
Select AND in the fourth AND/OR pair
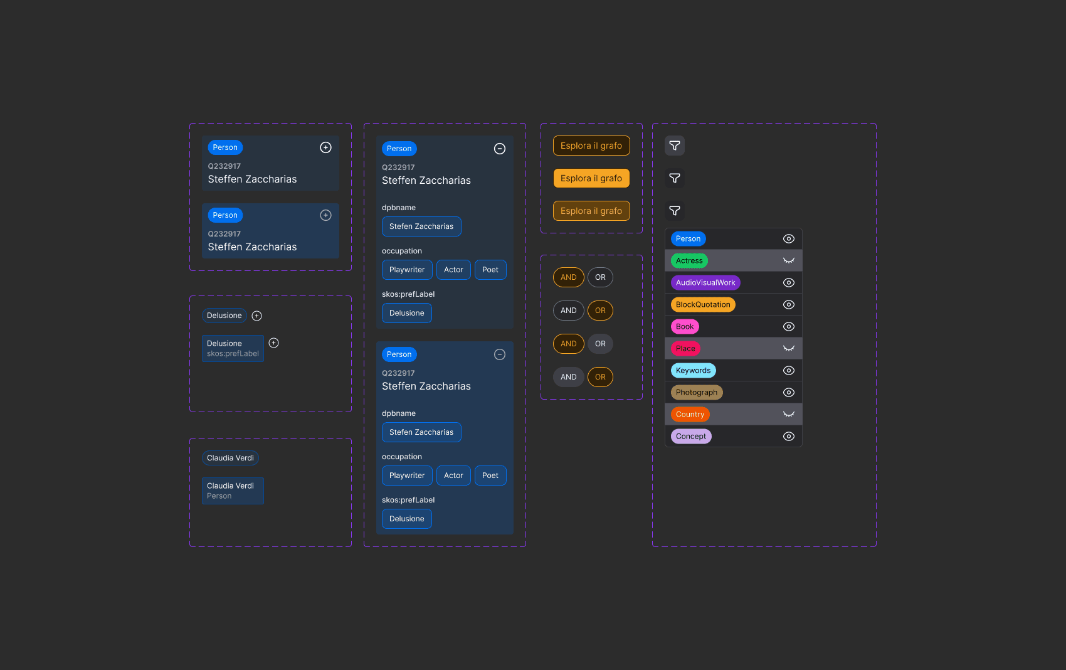coord(569,377)
